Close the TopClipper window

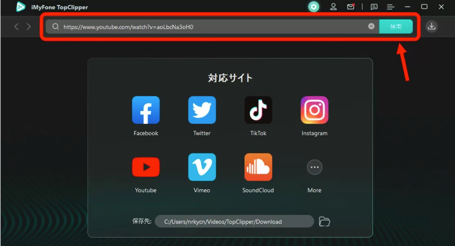[x=441, y=7]
